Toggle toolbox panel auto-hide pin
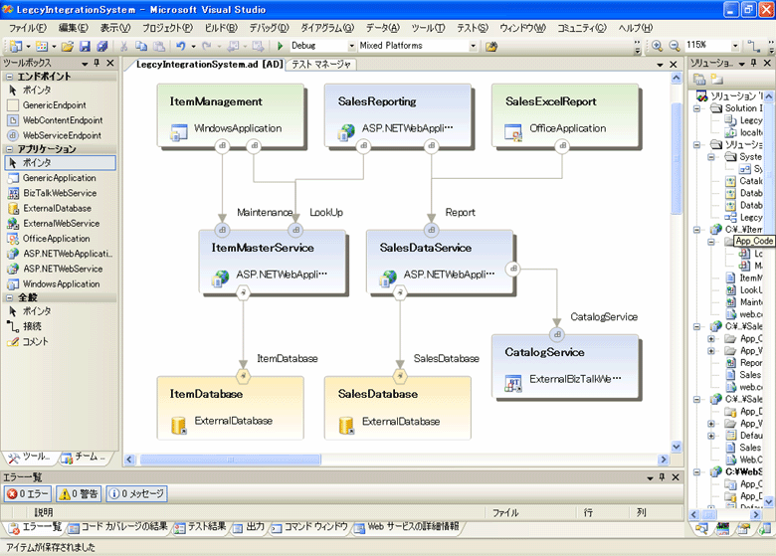Image resolution: width=776 pixels, height=556 pixels. pyautogui.click(x=97, y=63)
